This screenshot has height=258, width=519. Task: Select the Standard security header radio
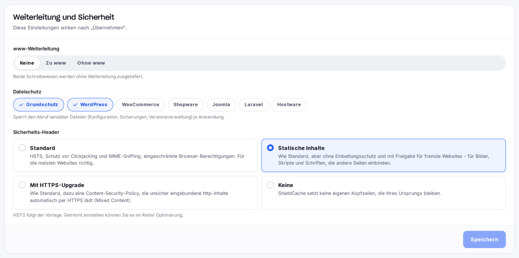point(22,148)
